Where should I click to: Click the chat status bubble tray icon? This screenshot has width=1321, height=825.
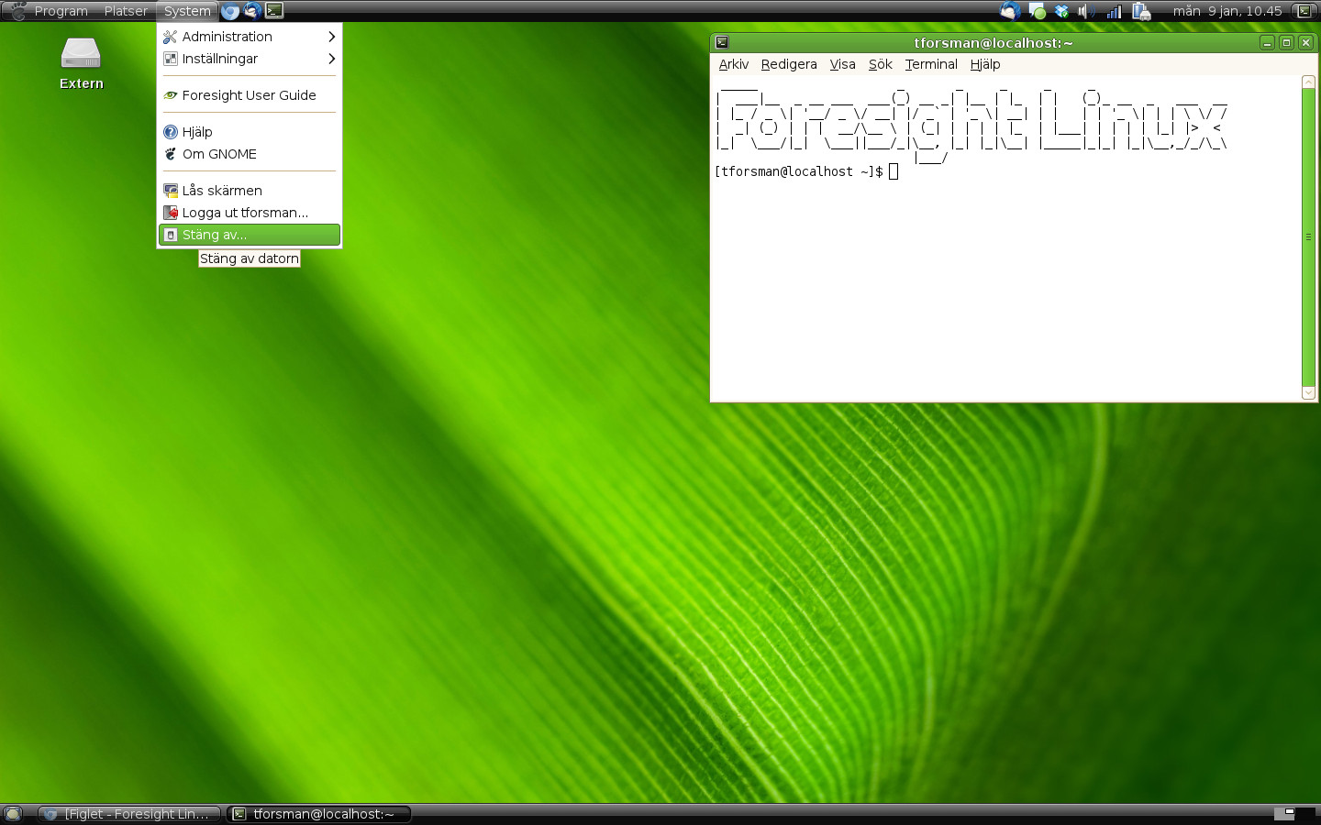click(1037, 11)
